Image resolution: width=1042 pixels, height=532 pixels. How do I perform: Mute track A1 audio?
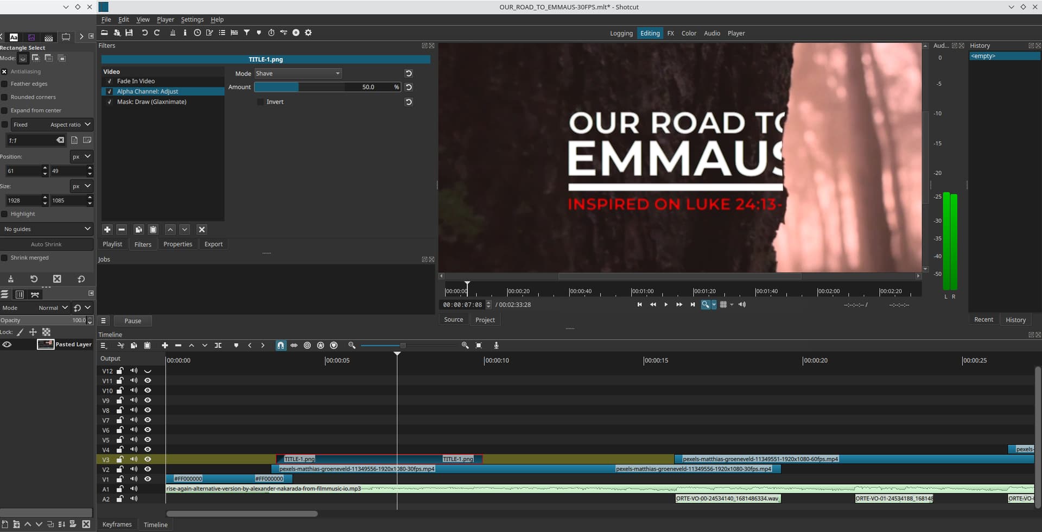[134, 489]
